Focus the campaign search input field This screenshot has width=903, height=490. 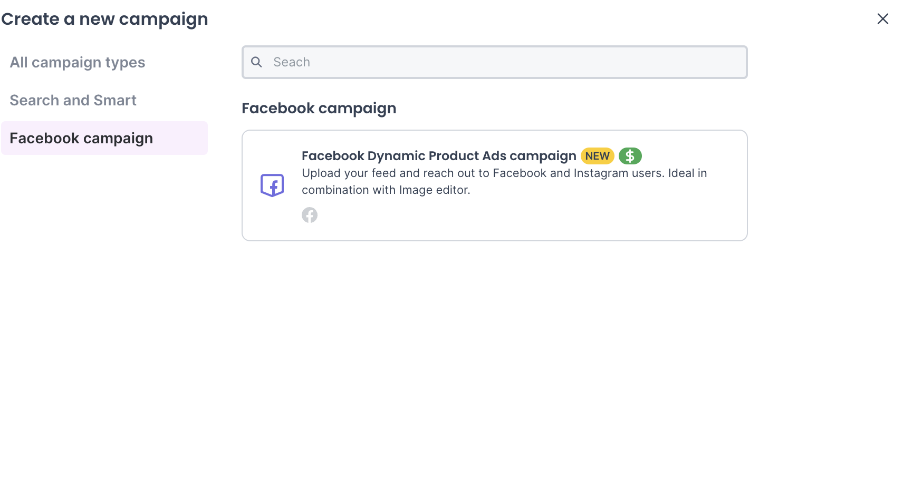(506, 62)
